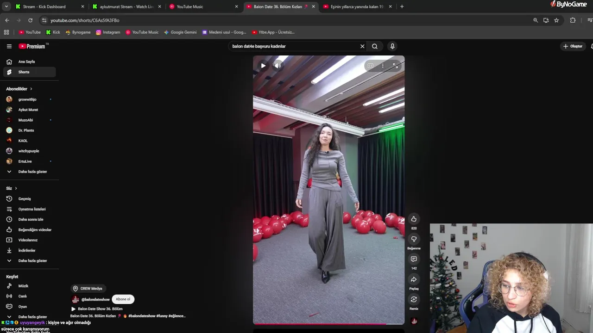Click the address bar URL field
This screenshot has height=333, width=593.
pos(287,20)
